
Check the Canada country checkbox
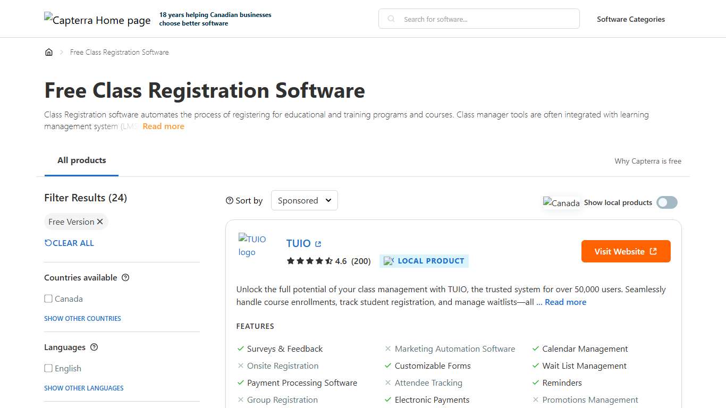pyautogui.click(x=48, y=299)
